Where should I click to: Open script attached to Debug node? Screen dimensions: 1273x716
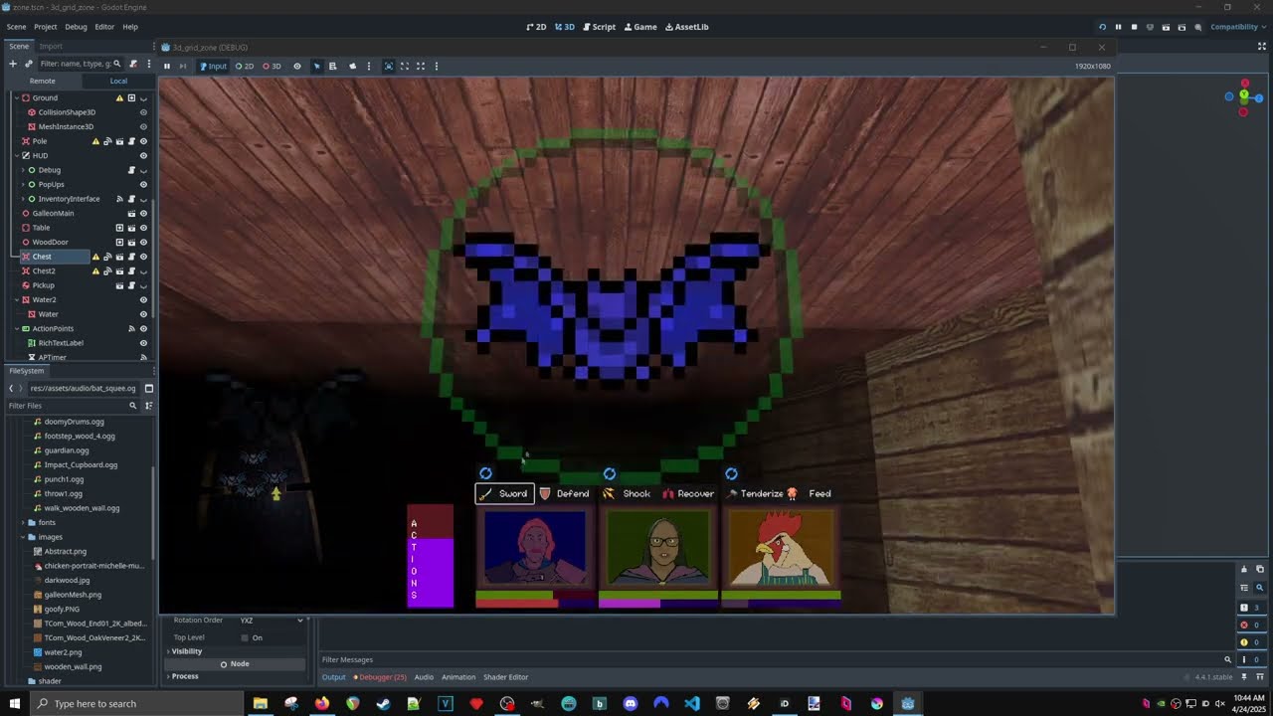point(131,170)
